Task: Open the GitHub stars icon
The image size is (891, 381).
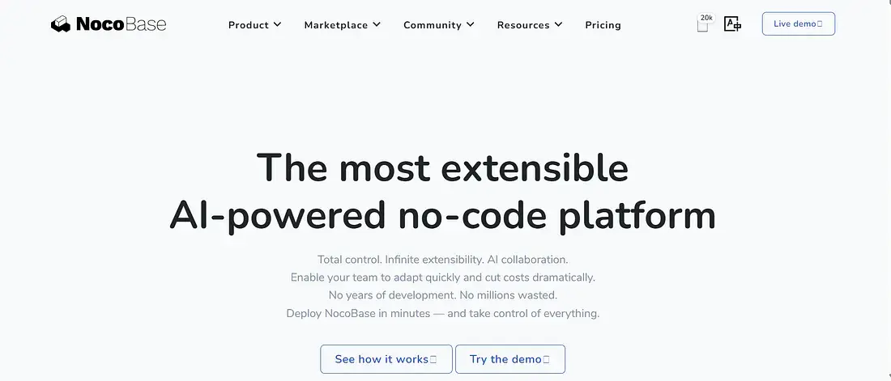Action: click(x=702, y=27)
